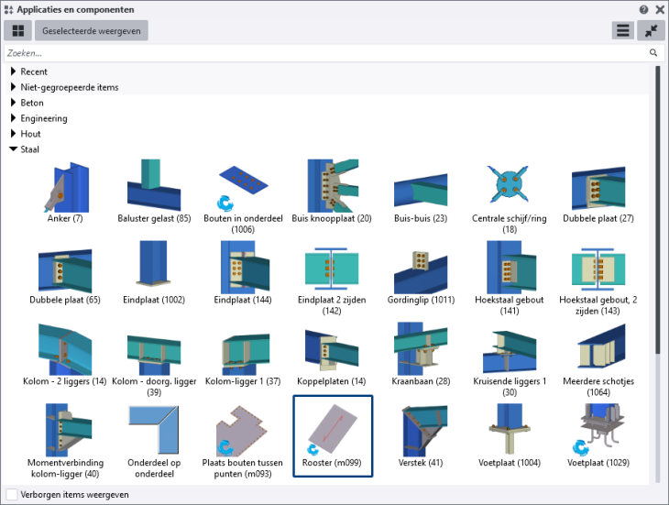Screen dimensions: 669x505
Task: Open the list options hamburger menu
Action: pos(623,30)
